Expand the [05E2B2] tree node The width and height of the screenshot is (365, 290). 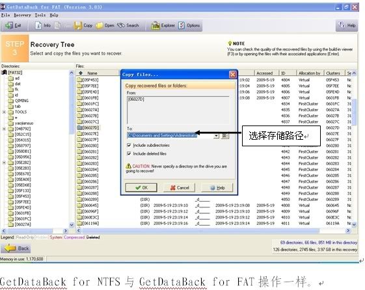4,163
